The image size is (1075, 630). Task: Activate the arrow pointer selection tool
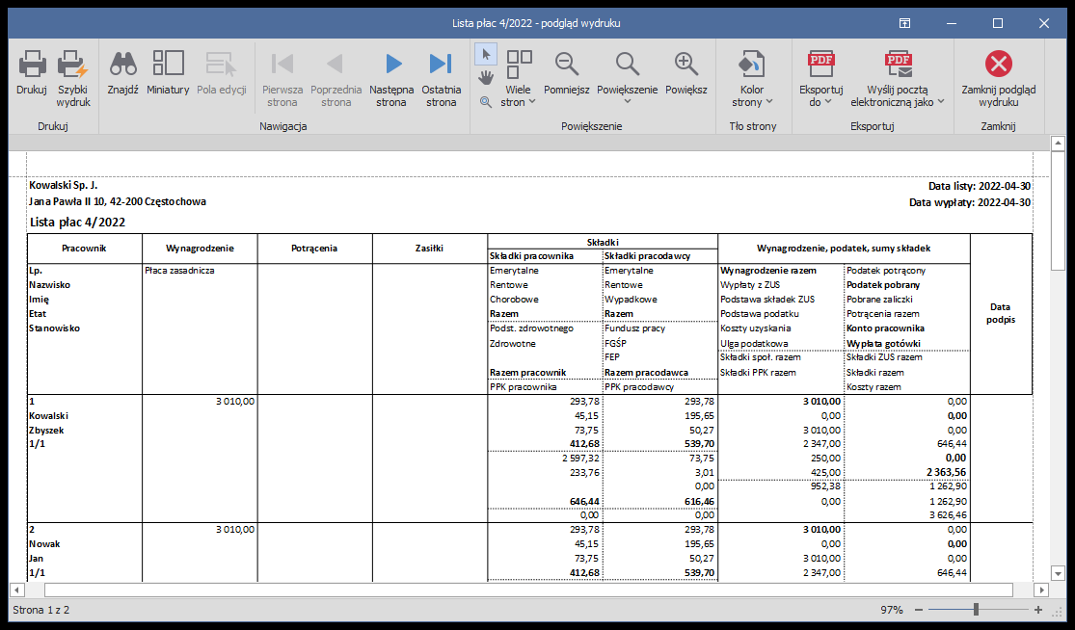click(486, 52)
